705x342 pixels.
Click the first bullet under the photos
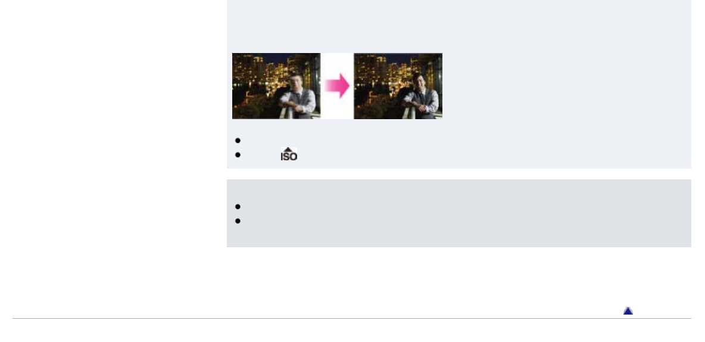pyautogui.click(x=238, y=141)
